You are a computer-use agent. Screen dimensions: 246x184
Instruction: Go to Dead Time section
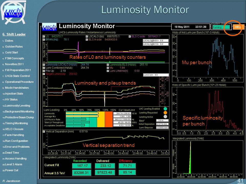[x=12, y=153]
